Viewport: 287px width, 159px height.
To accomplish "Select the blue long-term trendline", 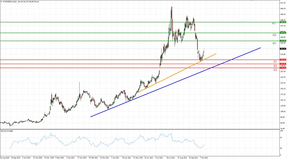I will 176,82.
